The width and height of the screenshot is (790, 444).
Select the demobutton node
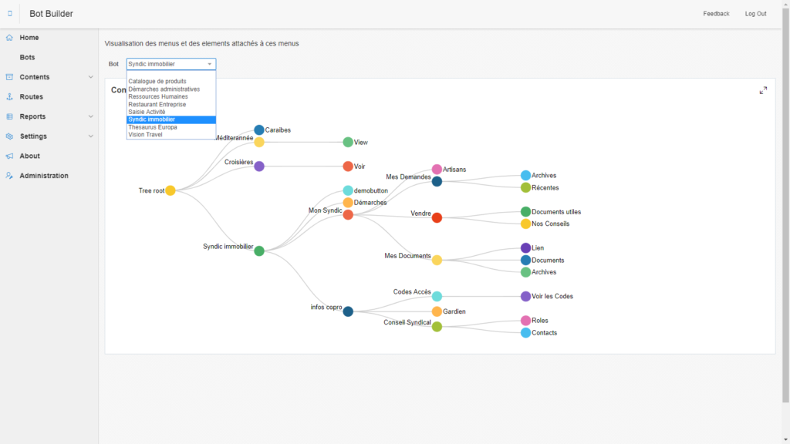[x=348, y=191]
